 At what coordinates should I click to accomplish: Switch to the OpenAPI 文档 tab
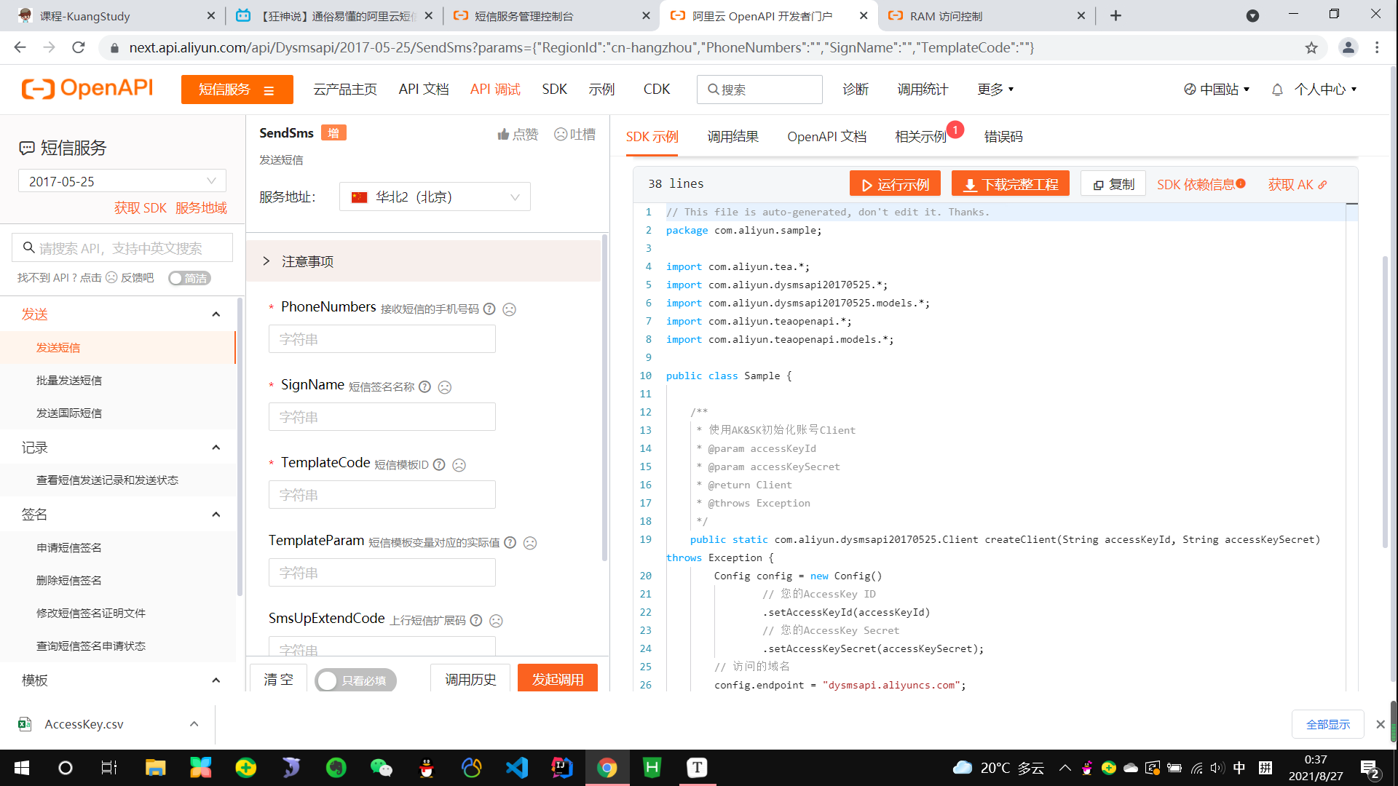pos(826,137)
